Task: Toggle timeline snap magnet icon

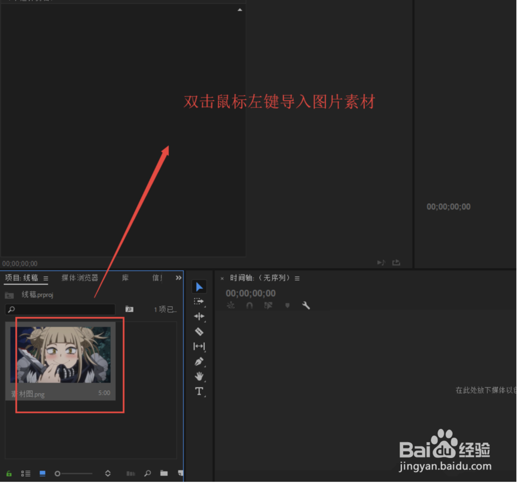Action: [250, 306]
